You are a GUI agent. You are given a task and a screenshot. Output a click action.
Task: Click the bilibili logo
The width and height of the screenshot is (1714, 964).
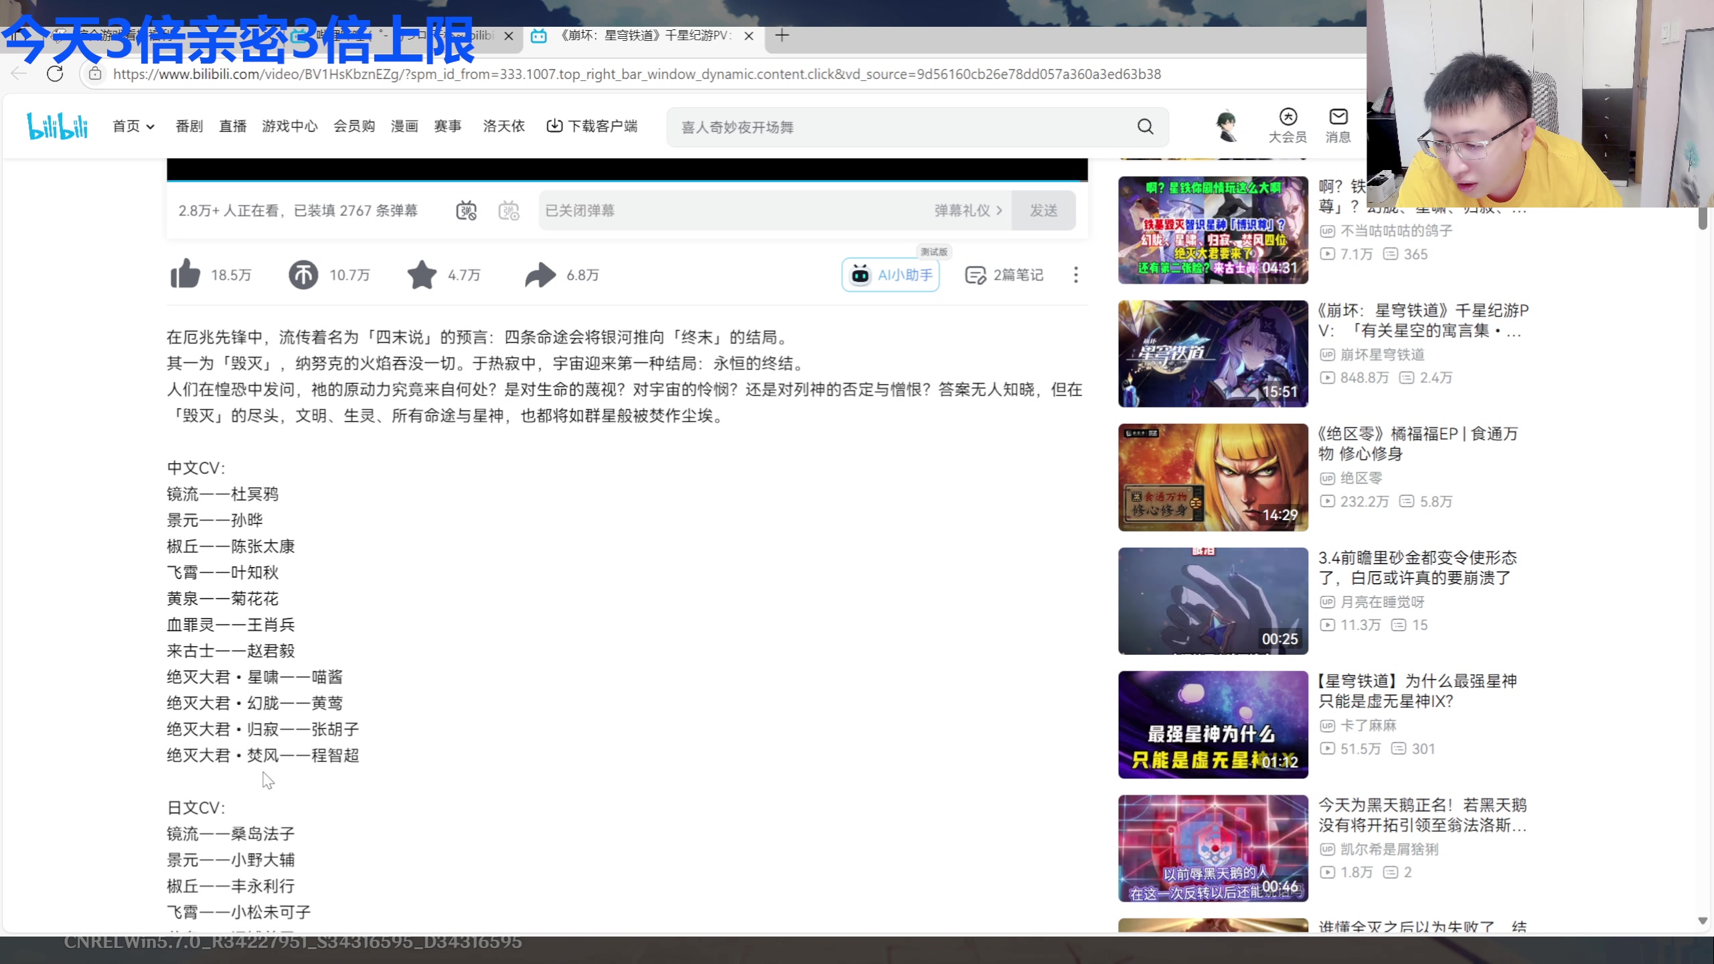(x=58, y=126)
